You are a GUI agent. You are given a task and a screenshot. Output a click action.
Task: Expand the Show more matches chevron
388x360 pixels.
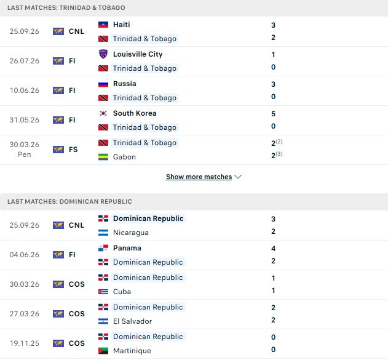point(238,177)
